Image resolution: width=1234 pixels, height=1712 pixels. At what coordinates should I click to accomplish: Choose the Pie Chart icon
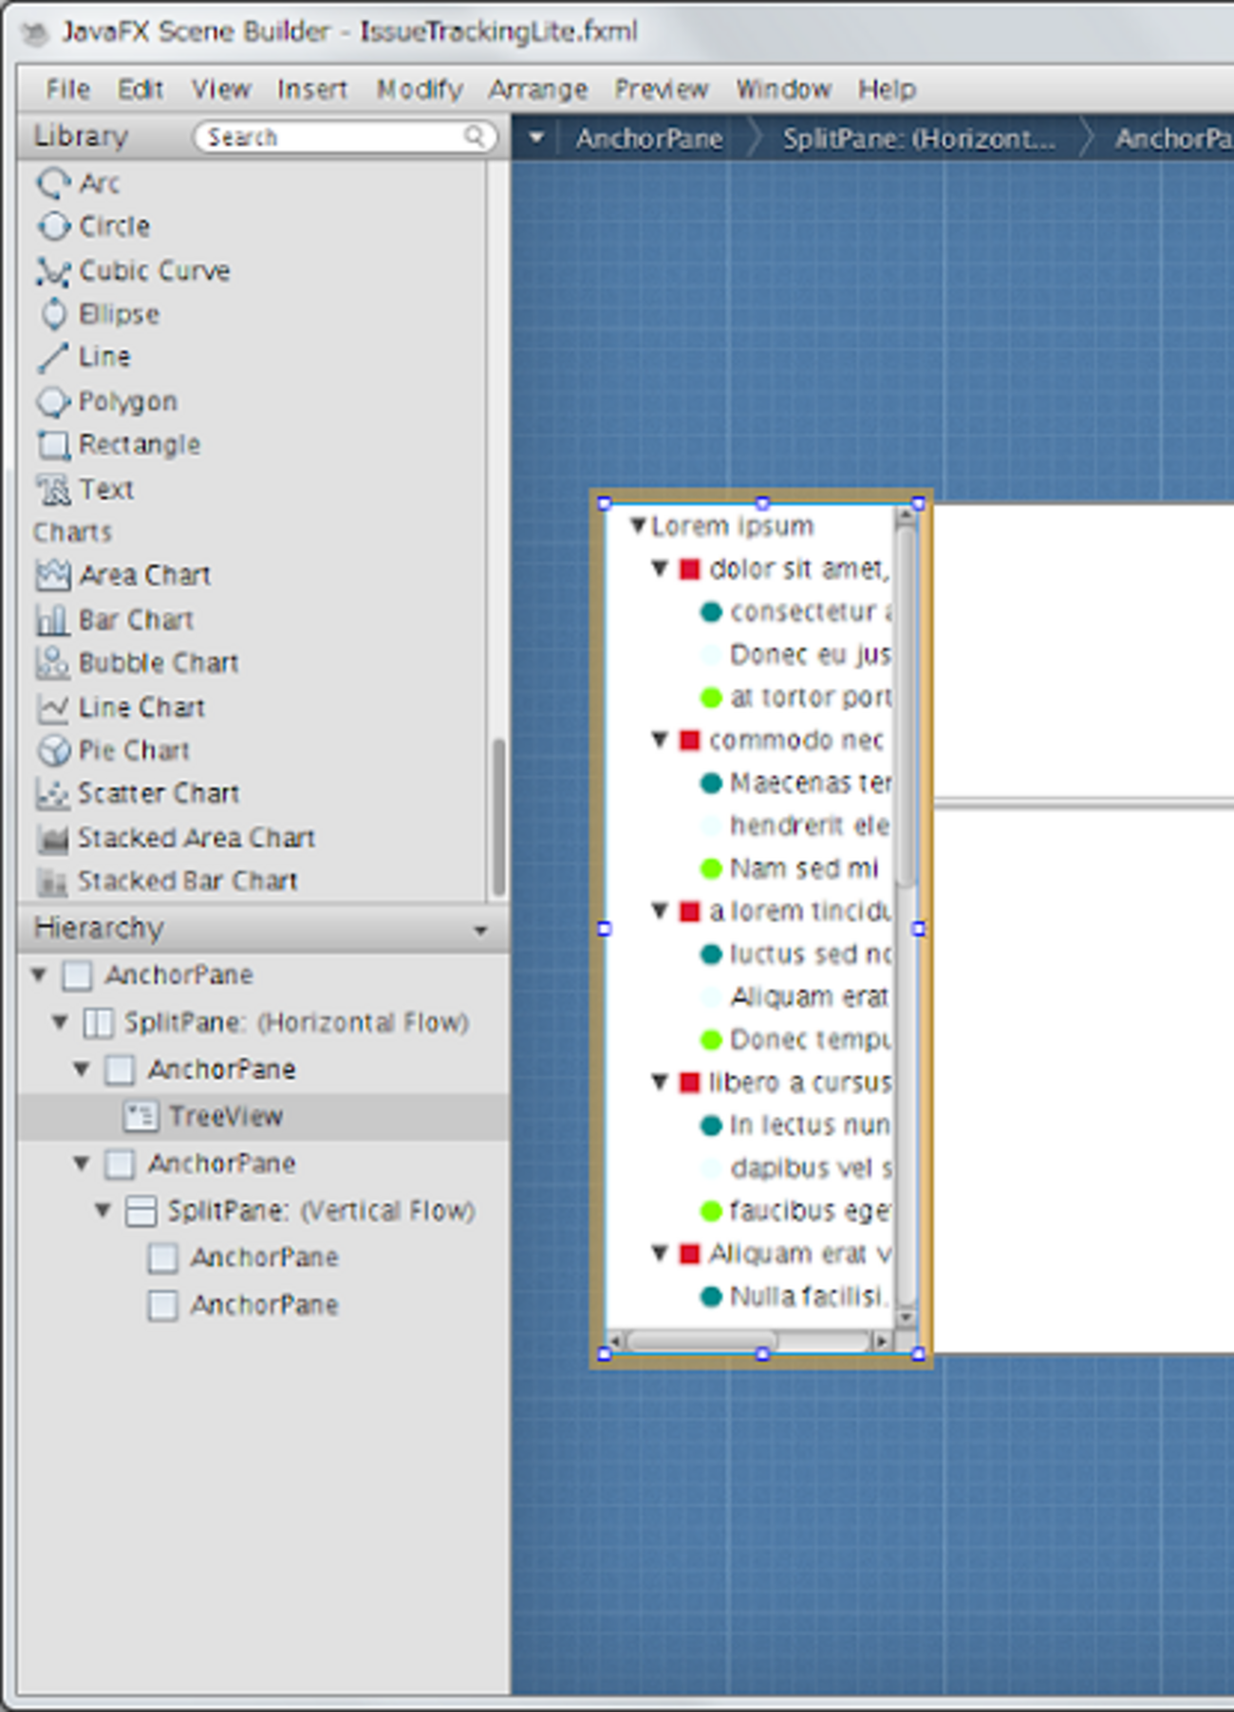pyautogui.click(x=53, y=751)
